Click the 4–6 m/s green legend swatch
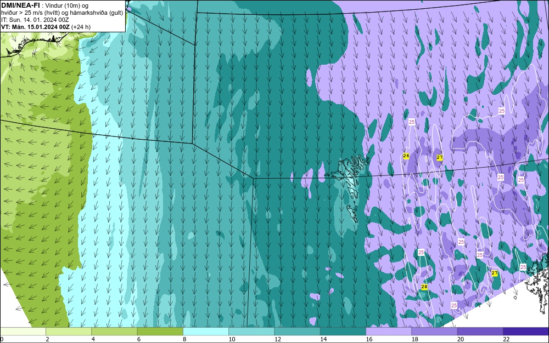Image resolution: width=549 pixels, height=343 pixels. [x=114, y=331]
